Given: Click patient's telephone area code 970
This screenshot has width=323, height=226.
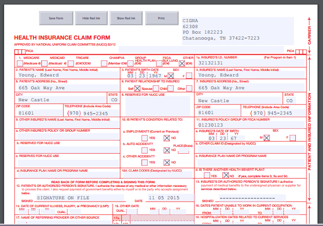Looking at the screenshot, I should [x=74, y=113].
